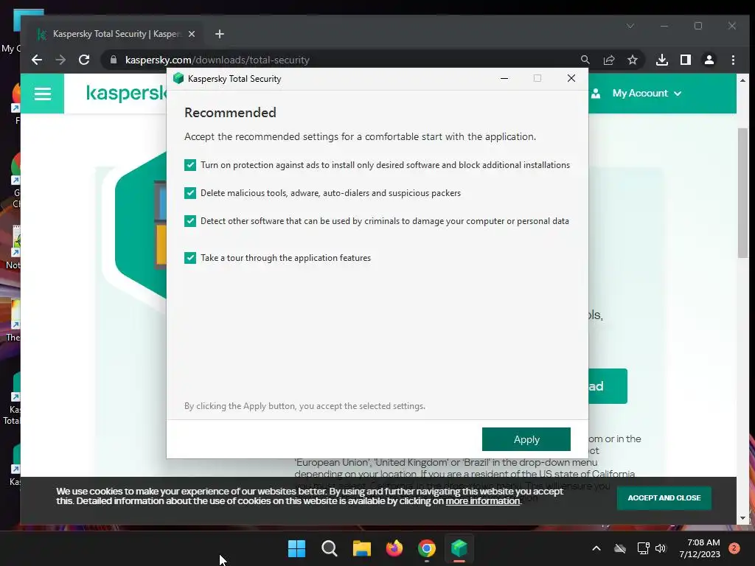Screen dimensions: 755x566
Task: Click My Account person icon
Action: point(596,94)
